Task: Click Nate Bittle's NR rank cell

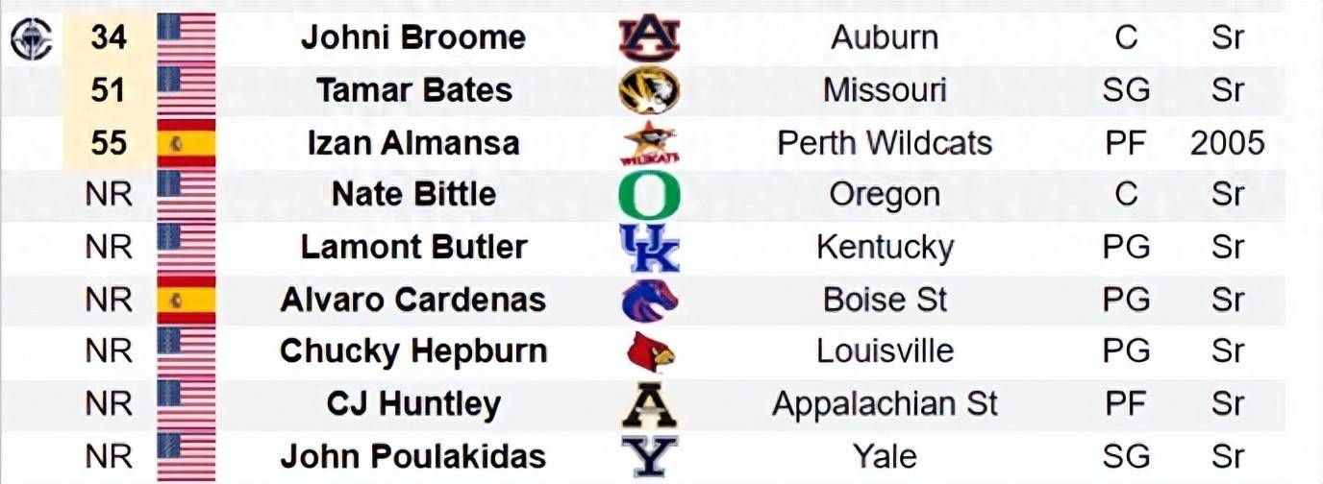Action: (109, 195)
